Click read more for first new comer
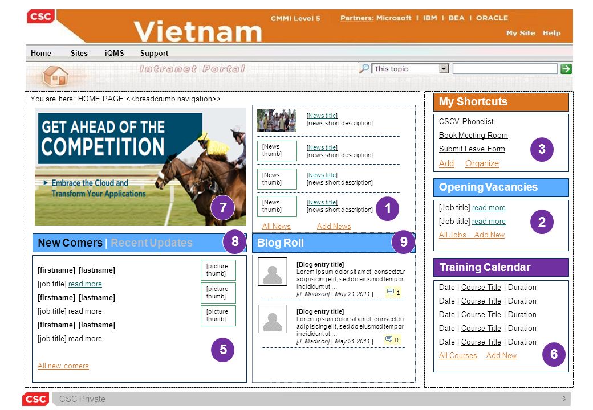This screenshot has height=410, width=593. tap(85, 284)
